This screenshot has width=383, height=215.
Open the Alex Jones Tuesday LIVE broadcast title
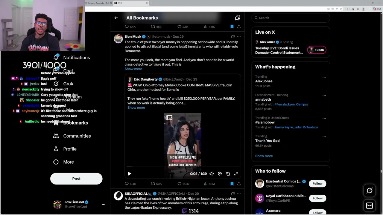click(x=279, y=50)
